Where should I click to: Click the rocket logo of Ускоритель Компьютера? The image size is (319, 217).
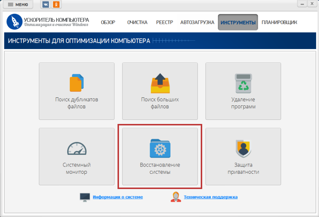[14, 22]
